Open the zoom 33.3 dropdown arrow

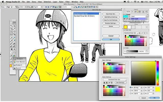point(25,7)
